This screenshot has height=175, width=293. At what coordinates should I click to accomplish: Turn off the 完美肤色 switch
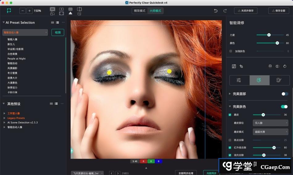click(x=284, y=107)
